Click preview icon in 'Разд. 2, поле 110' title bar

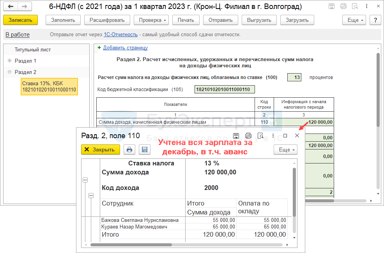click(x=260, y=136)
